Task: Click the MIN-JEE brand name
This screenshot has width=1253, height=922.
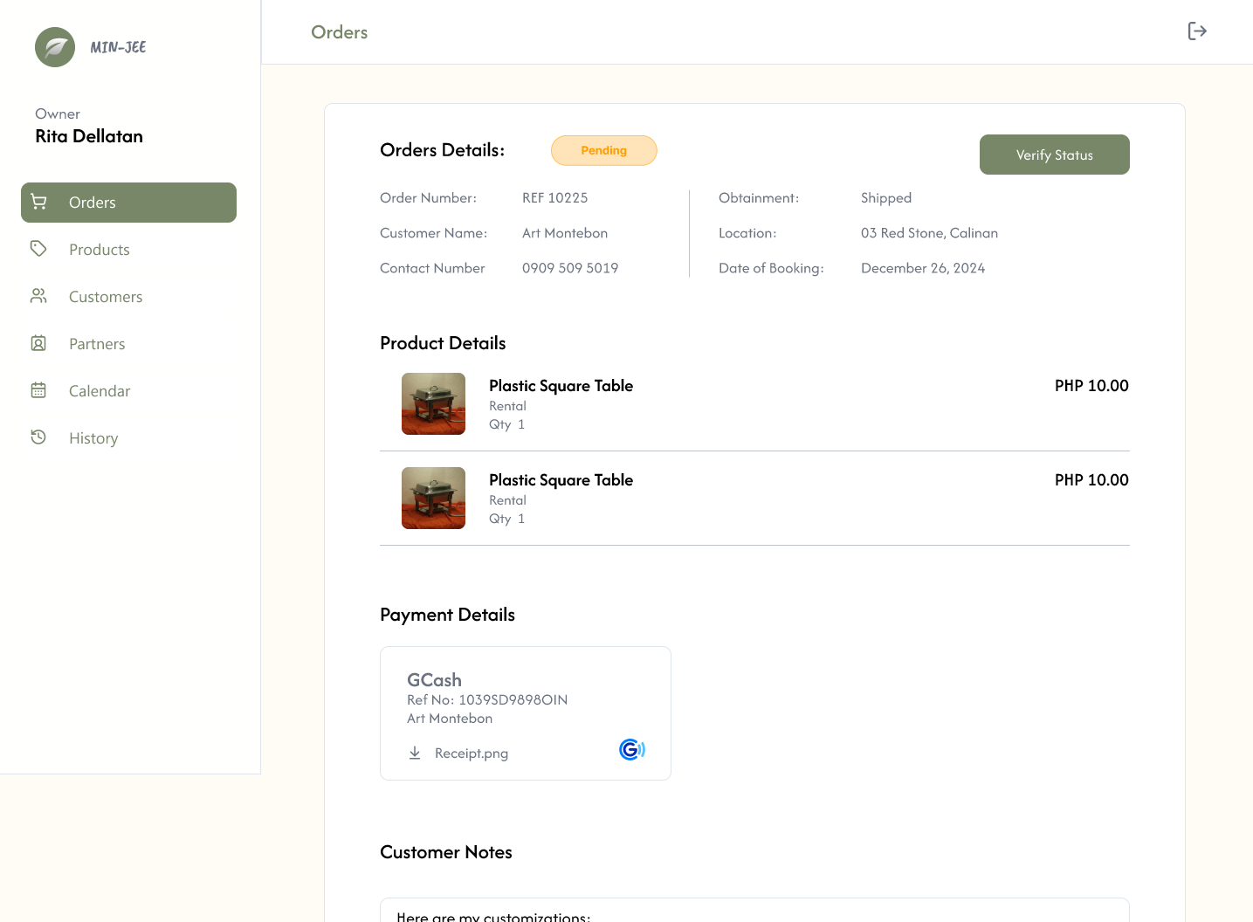Action: coord(118,47)
